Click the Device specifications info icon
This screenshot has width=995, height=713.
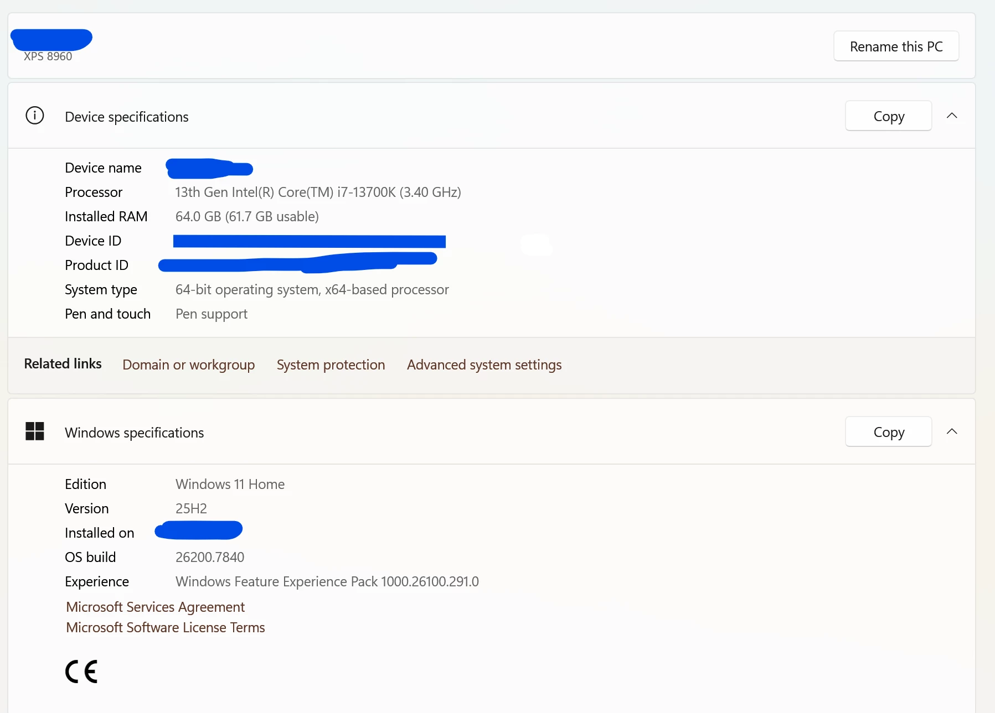[x=35, y=116]
